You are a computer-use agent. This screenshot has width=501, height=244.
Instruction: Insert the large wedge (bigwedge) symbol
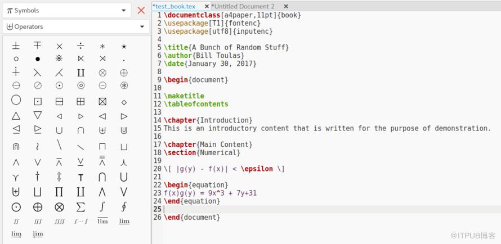click(x=102, y=192)
